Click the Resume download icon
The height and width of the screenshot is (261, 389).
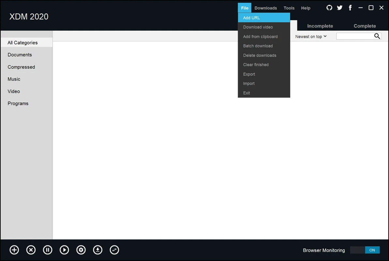coord(64,250)
